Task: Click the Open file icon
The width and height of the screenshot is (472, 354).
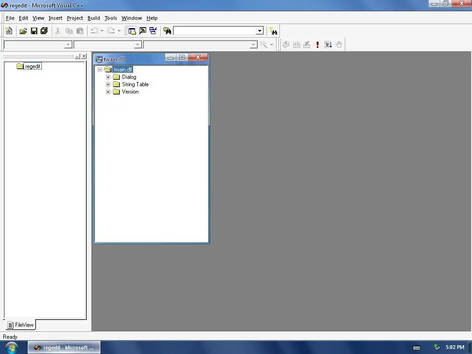Action: coord(23,31)
